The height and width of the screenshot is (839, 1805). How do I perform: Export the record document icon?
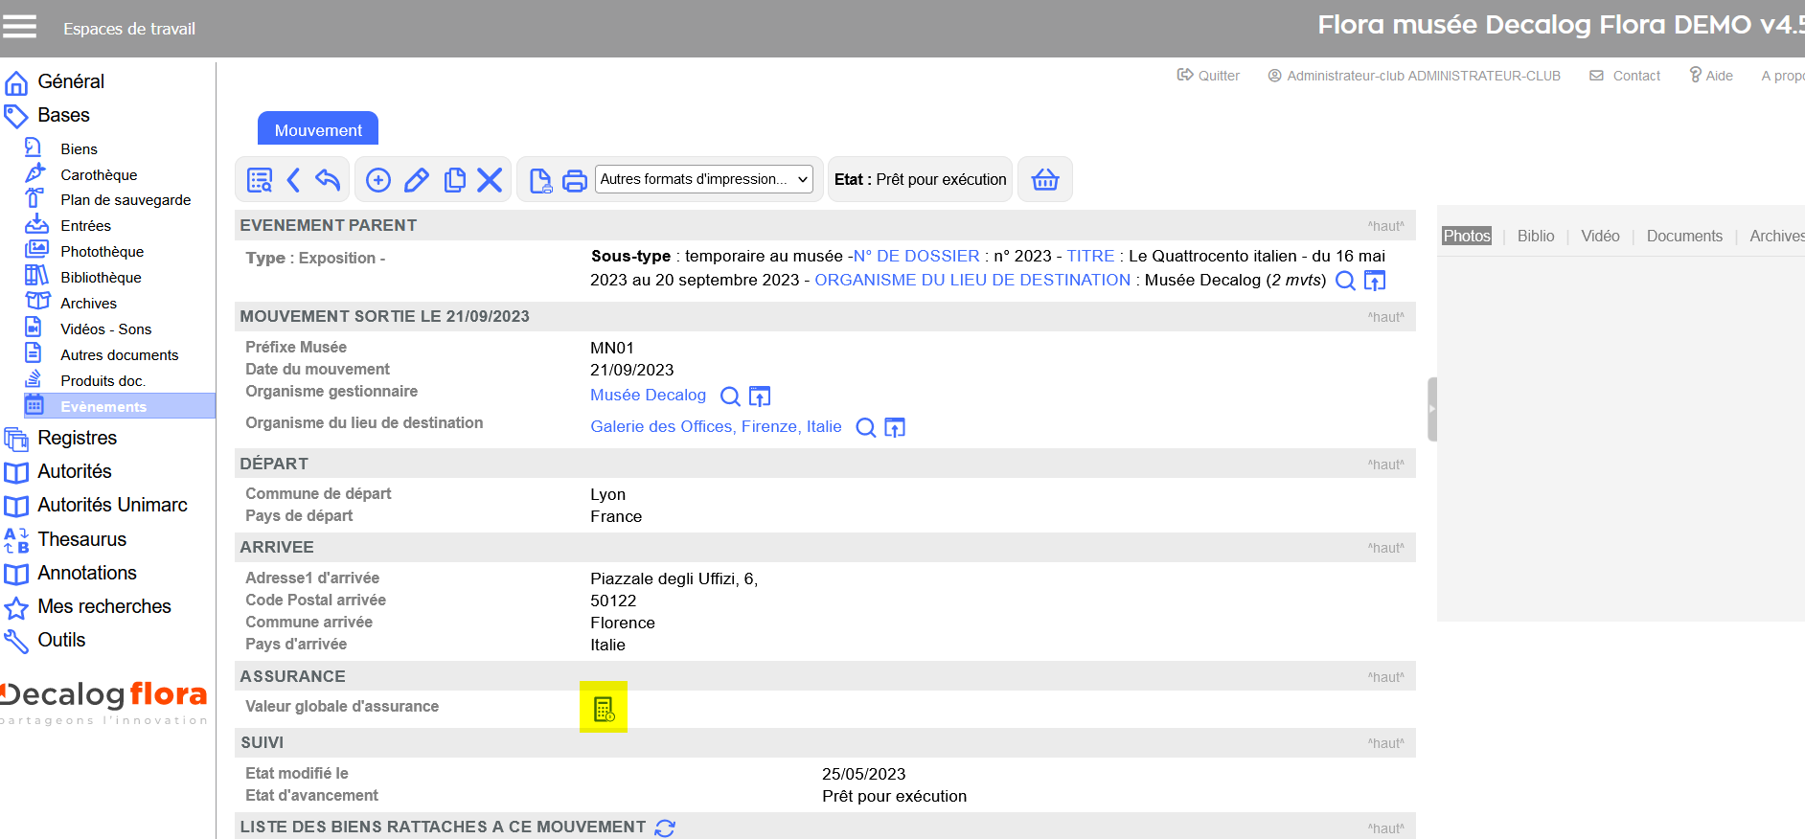click(x=540, y=181)
